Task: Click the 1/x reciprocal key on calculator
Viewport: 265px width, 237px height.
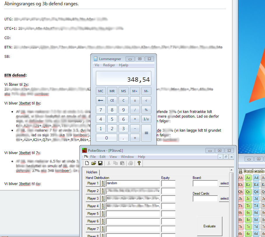Action: click(x=146, y=119)
